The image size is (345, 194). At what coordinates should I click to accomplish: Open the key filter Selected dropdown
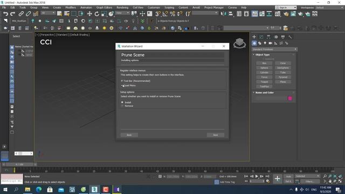tap(307, 176)
